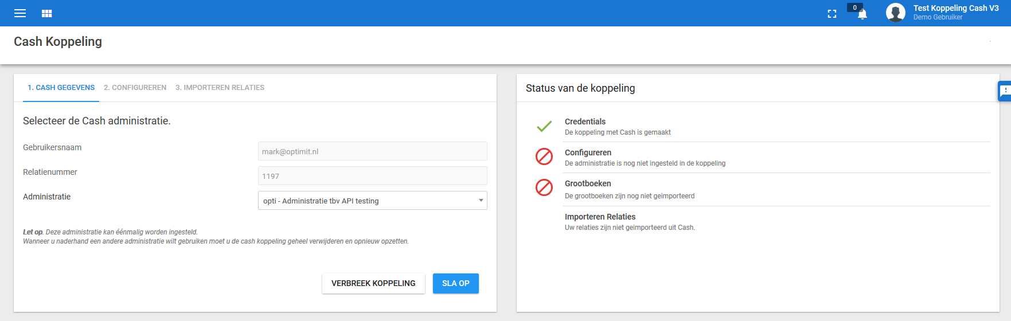1011x321 pixels.
Task: Click the notification count badge
Action: [854, 7]
